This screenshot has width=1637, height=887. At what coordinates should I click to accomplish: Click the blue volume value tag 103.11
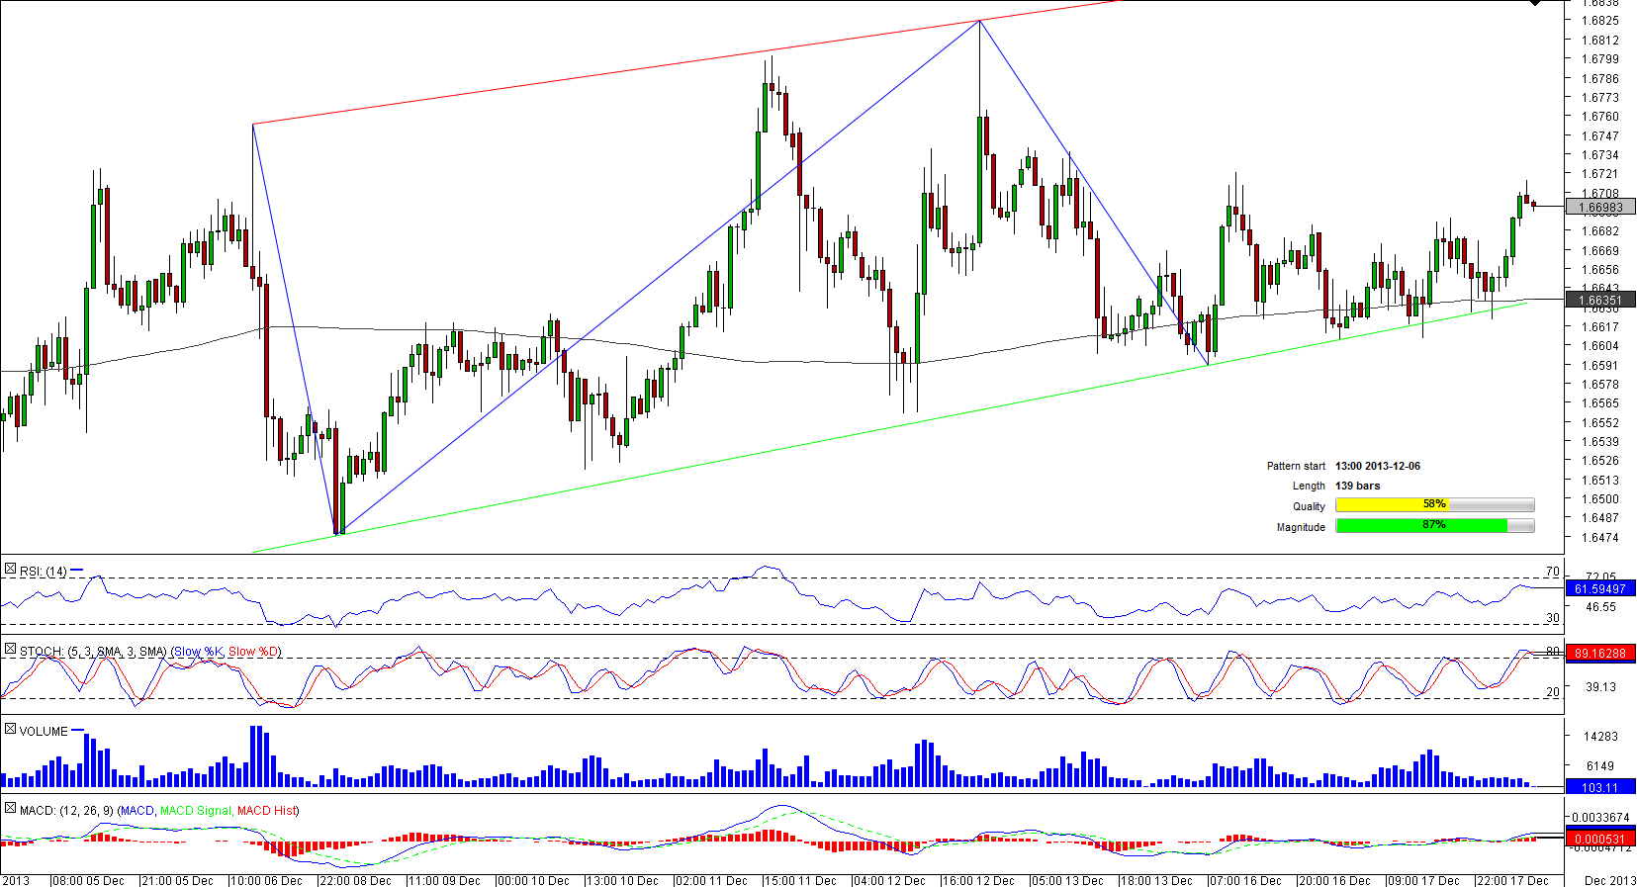pyautogui.click(x=1599, y=788)
